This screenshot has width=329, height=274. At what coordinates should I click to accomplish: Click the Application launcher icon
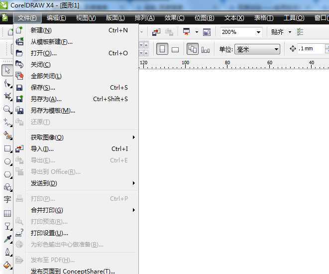click(186, 32)
